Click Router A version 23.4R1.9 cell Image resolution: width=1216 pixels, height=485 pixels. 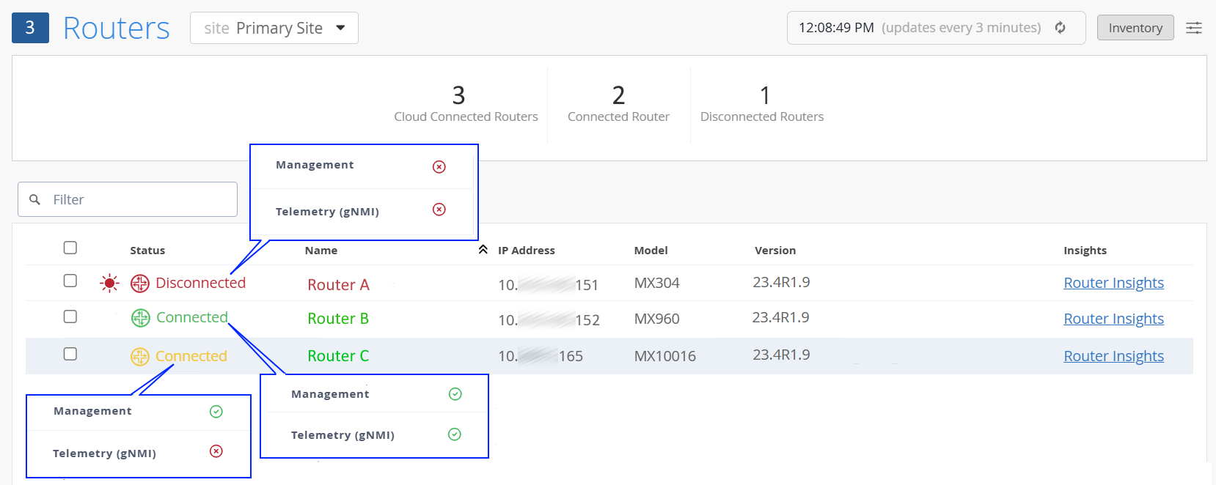click(x=781, y=282)
